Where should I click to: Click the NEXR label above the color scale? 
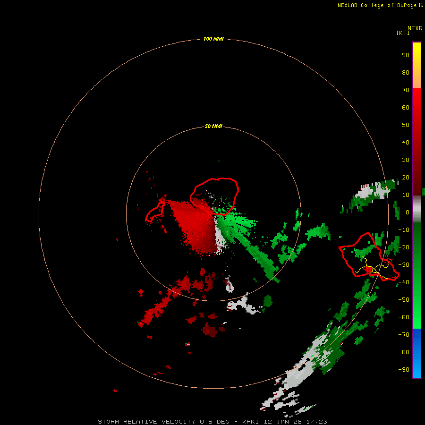pos(415,28)
